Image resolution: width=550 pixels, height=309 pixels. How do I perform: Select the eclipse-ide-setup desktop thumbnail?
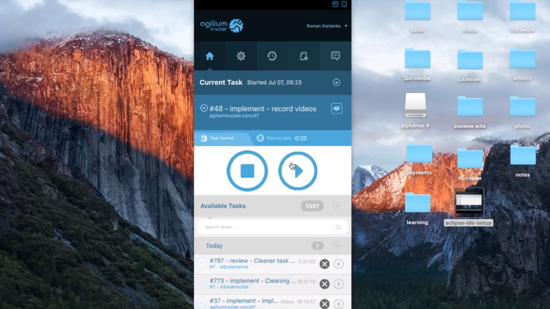(x=469, y=203)
